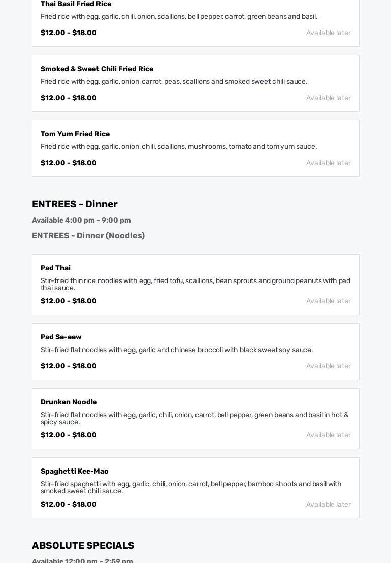Viewport: 391px width, 563px height.
Task: Click the Pad Thai menu item
Action: point(195,285)
